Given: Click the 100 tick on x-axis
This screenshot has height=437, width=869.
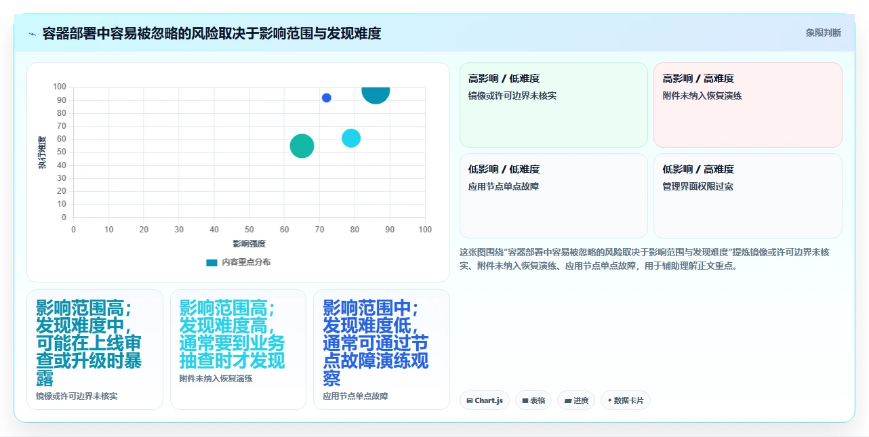Looking at the screenshot, I should [x=425, y=230].
